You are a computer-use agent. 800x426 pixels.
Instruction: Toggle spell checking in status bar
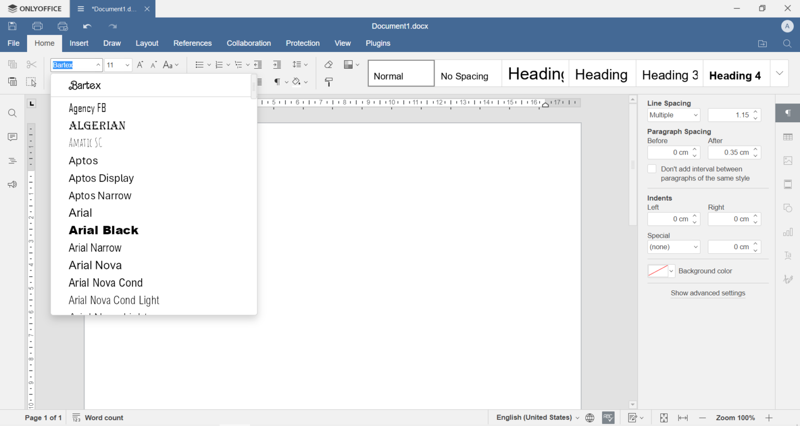click(608, 418)
